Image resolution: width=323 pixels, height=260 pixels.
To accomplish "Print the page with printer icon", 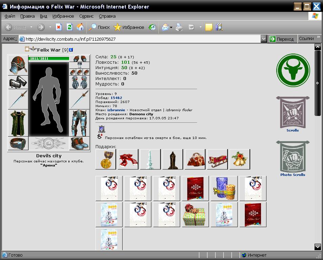I will point(179,27).
